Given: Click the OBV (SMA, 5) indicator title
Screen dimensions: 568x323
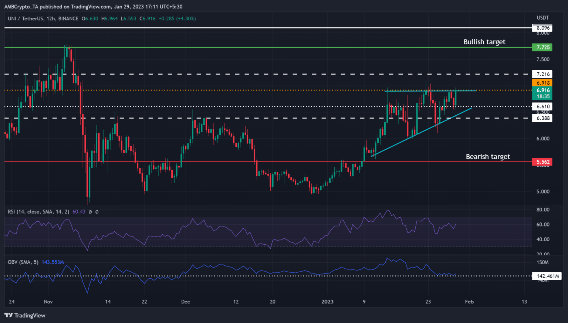Looking at the screenshot, I should [24, 262].
